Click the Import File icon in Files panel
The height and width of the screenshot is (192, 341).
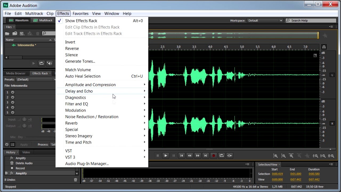point(15,33)
